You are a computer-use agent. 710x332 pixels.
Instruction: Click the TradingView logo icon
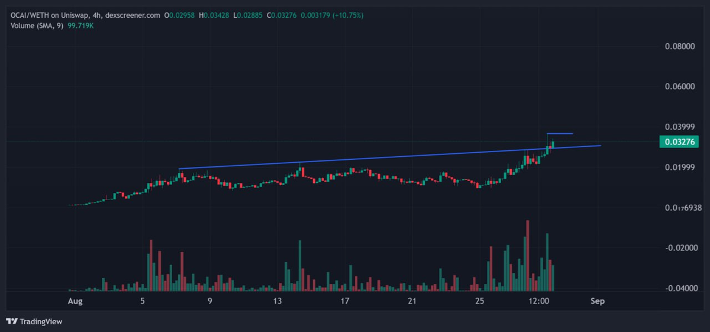point(12,321)
